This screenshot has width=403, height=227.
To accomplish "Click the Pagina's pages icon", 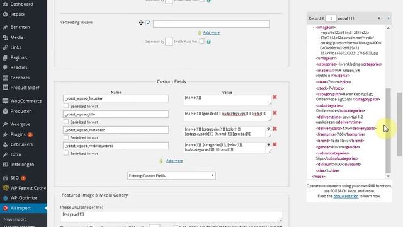I will click(5, 57).
